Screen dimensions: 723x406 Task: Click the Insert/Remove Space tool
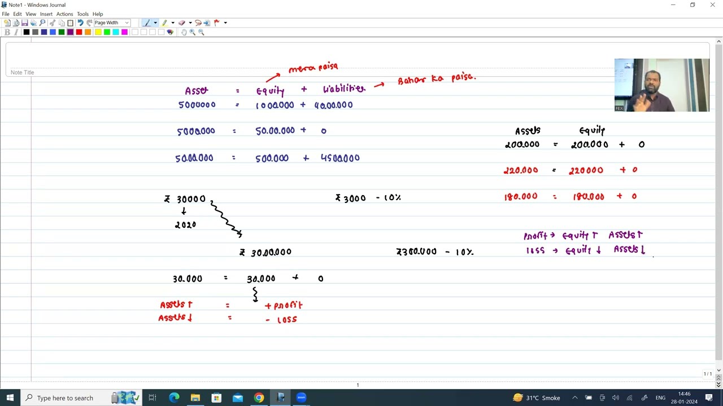coord(207,23)
